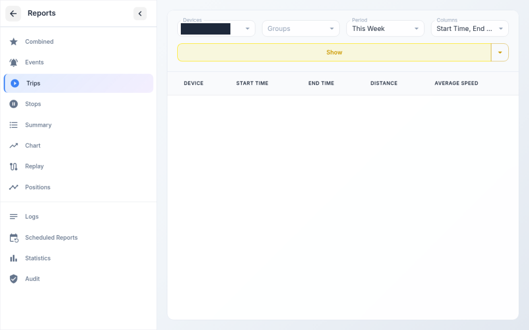This screenshot has width=529, height=330.
Task: Click the pause circle icon for Stops
Action: click(x=13, y=104)
